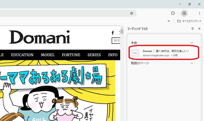Close the reading list side panel
This screenshot has width=204, height=121.
coord(199,29)
